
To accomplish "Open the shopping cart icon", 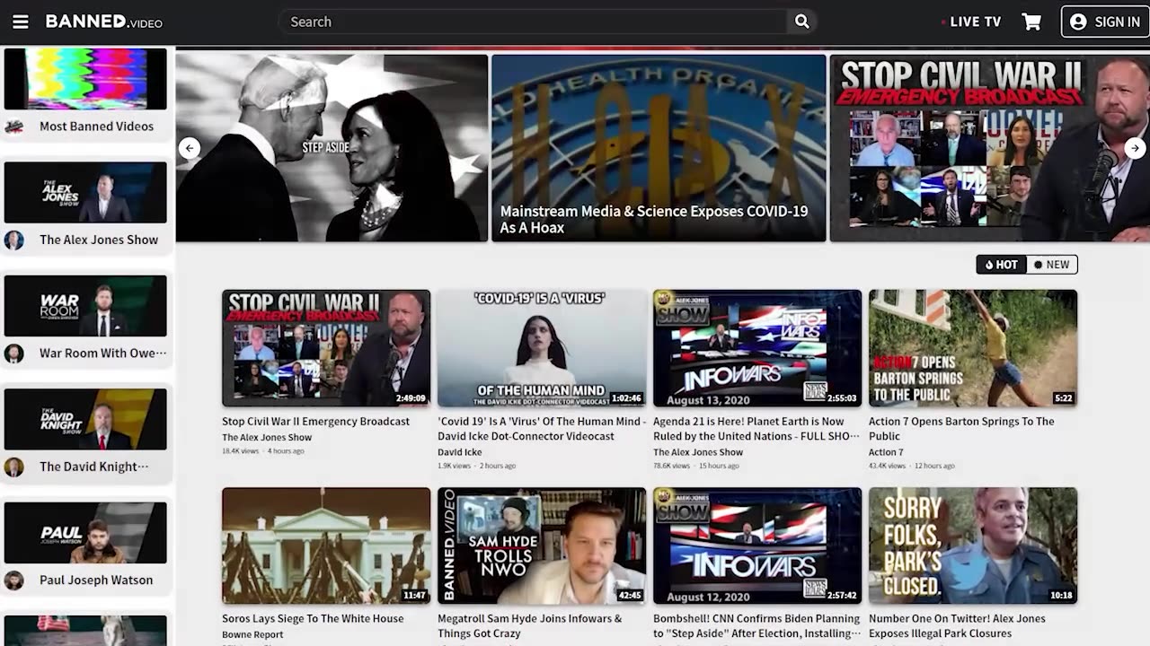I will coord(1031,22).
